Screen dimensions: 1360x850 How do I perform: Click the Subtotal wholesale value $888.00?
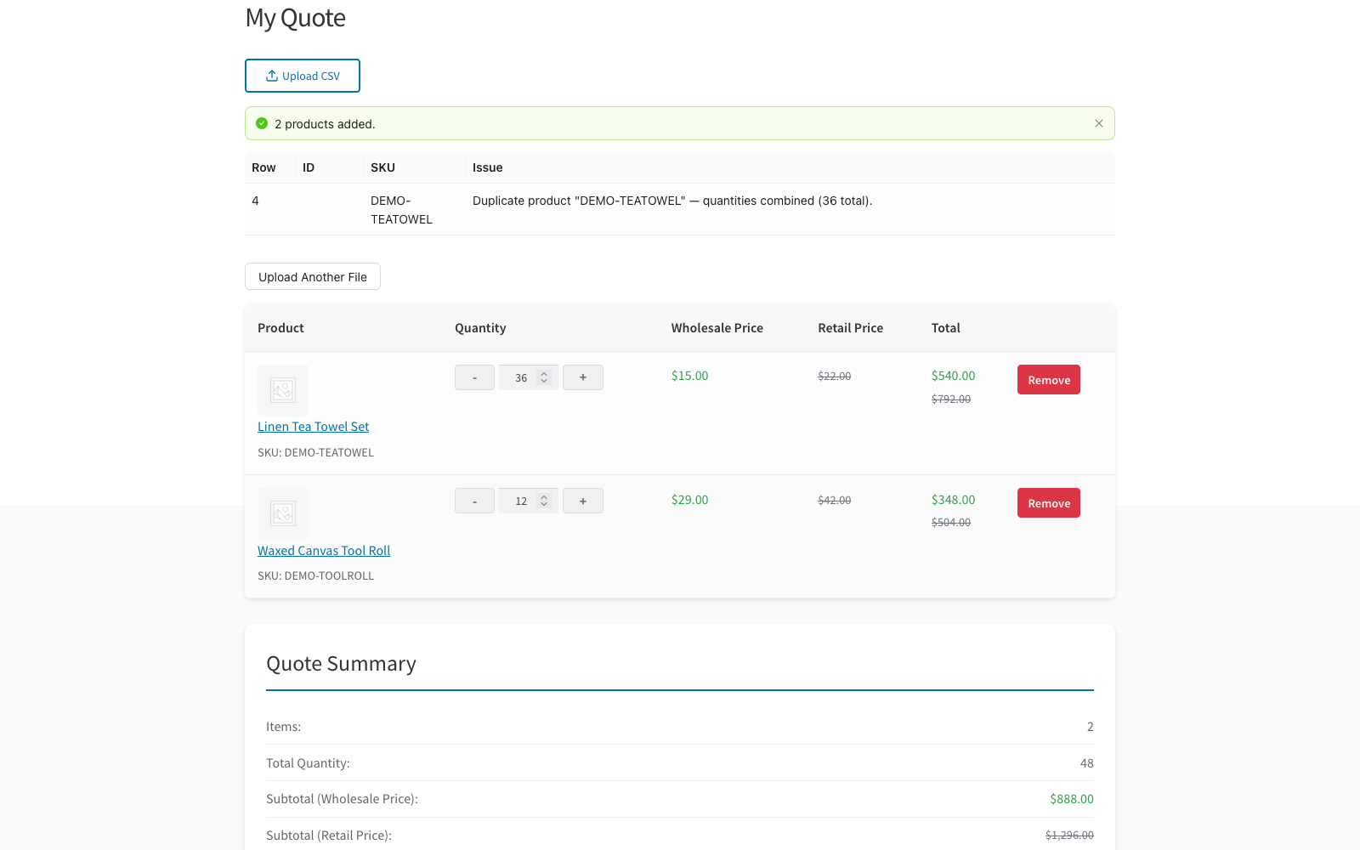pyautogui.click(x=1071, y=799)
